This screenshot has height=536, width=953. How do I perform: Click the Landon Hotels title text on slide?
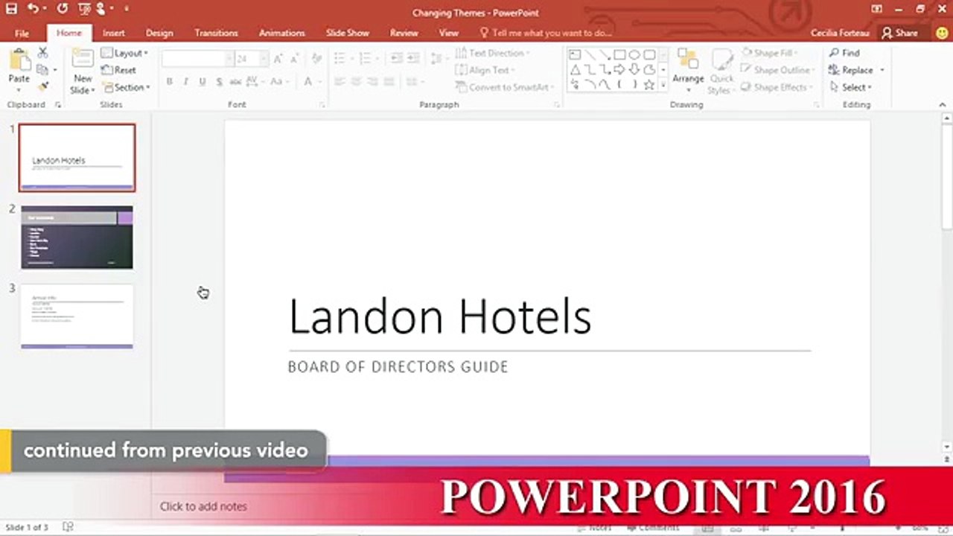(440, 316)
